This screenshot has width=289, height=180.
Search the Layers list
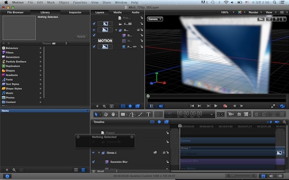(105, 106)
